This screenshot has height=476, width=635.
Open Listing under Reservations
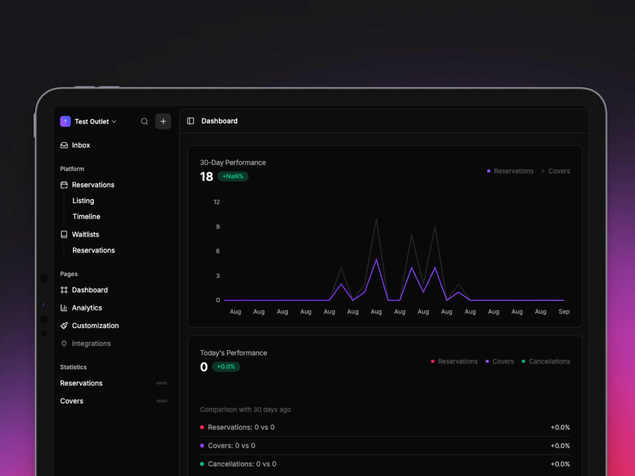(83, 201)
